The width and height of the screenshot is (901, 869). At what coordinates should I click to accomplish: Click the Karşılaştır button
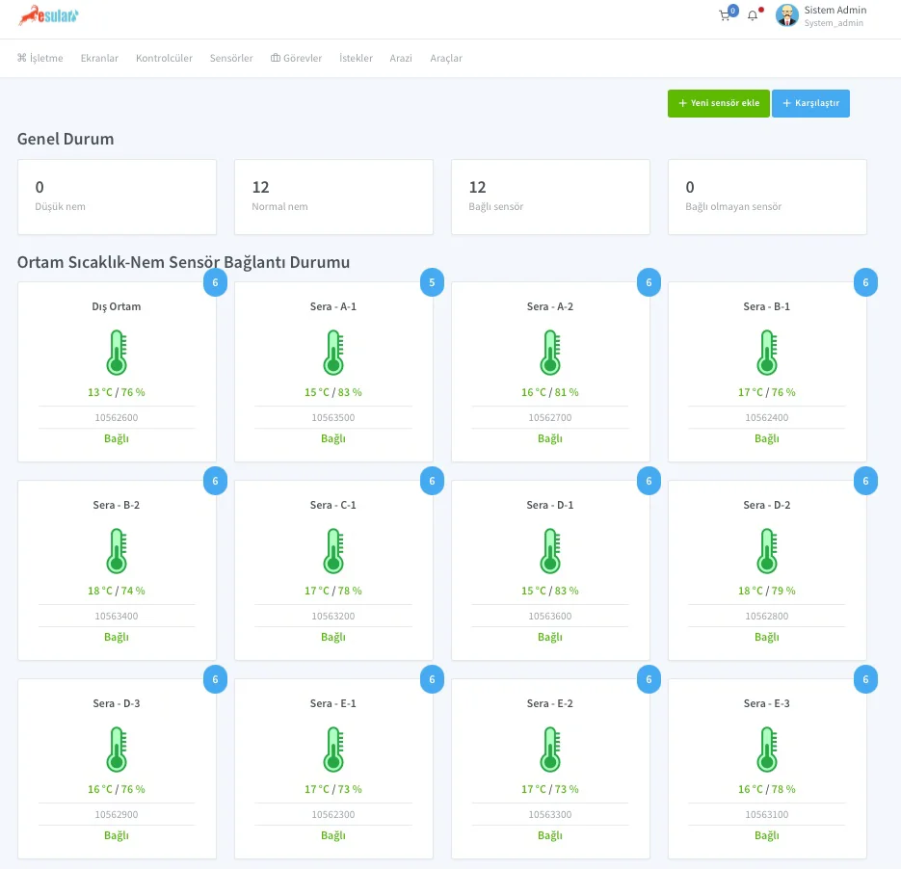click(810, 104)
